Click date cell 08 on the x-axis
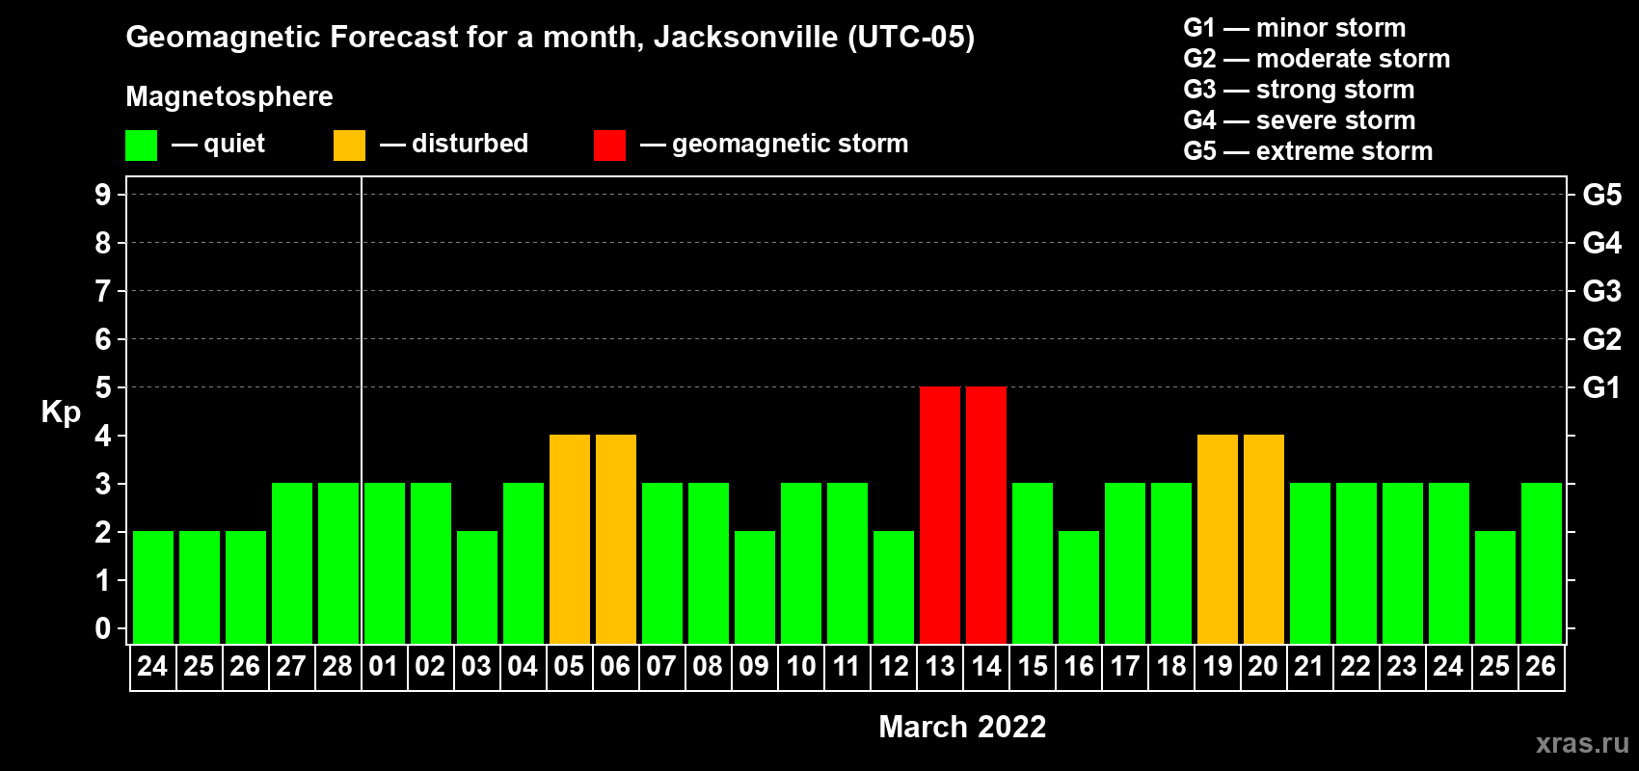Image resolution: width=1639 pixels, height=771 pixels. (709, 667)
